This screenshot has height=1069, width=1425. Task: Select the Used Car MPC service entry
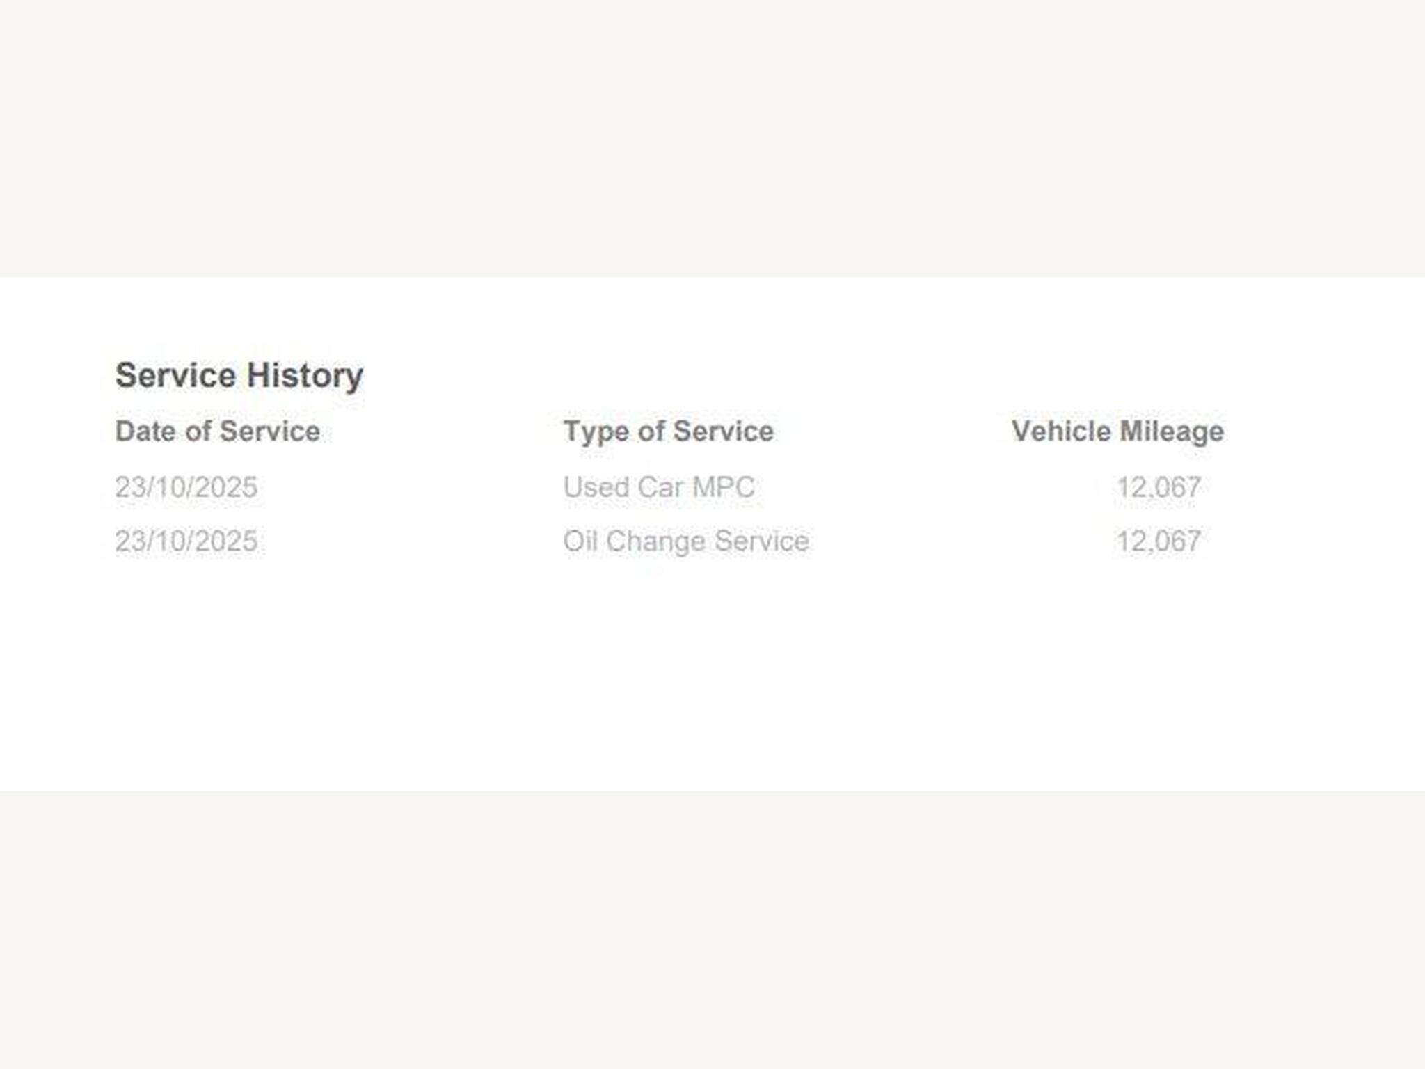[658, 487]
